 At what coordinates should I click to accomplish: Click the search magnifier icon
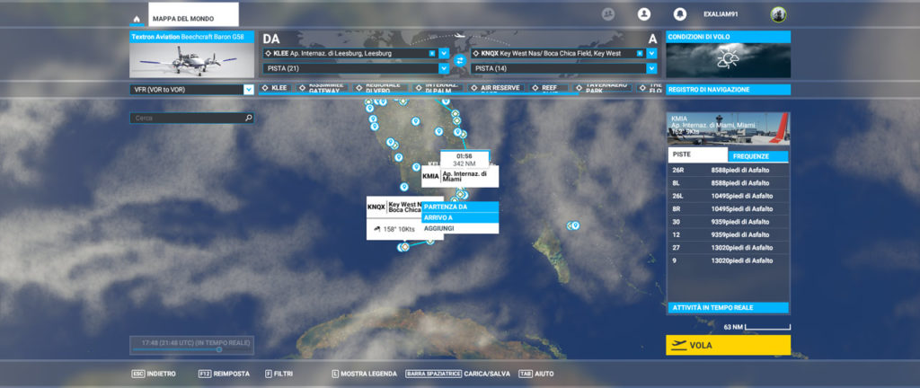click(249, 118)
